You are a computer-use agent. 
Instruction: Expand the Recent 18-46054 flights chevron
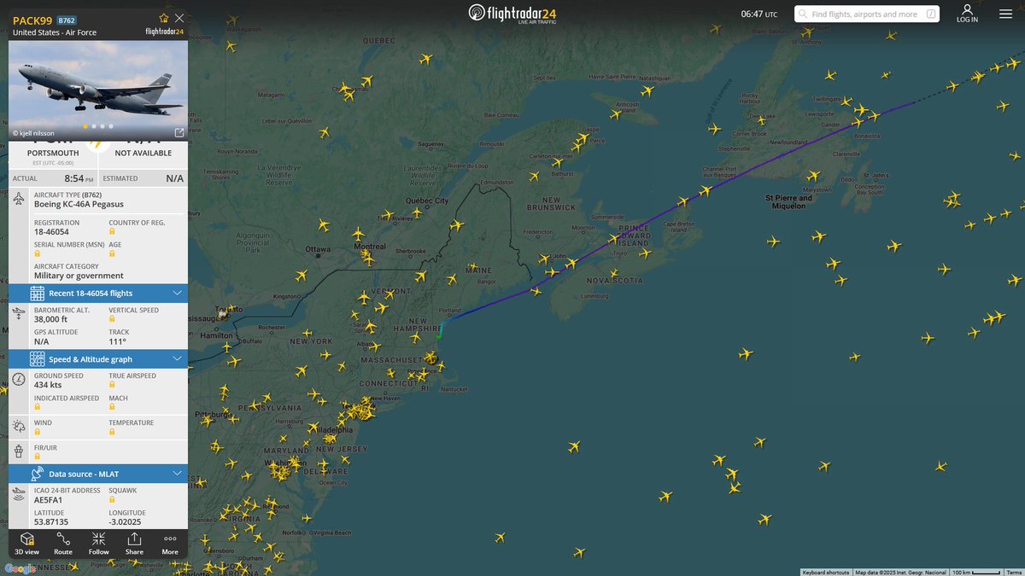pos(177,294)
